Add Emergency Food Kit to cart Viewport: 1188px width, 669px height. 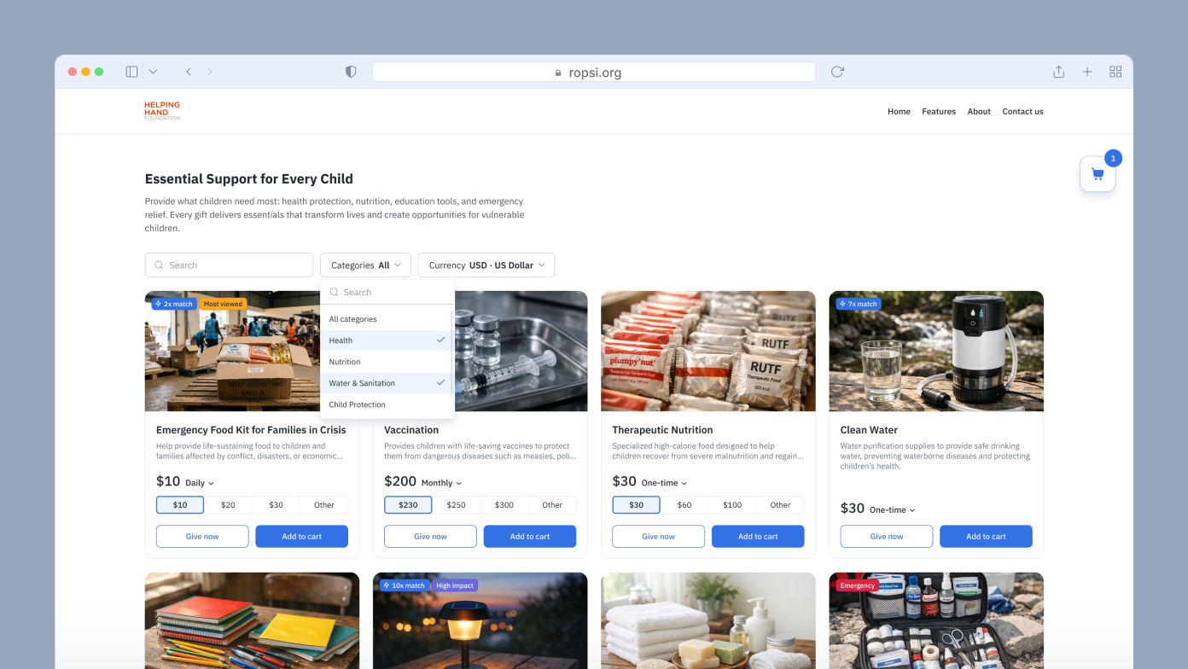[302, 537]
